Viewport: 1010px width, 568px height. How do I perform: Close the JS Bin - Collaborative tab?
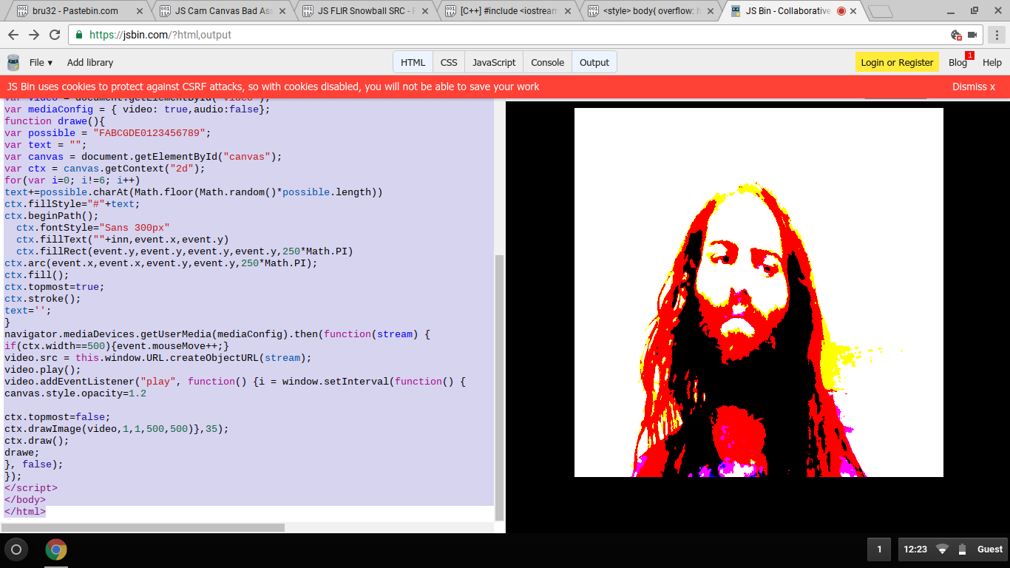tap(855, 11)
